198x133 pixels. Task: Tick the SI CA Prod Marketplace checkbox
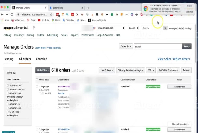point(8,112)
